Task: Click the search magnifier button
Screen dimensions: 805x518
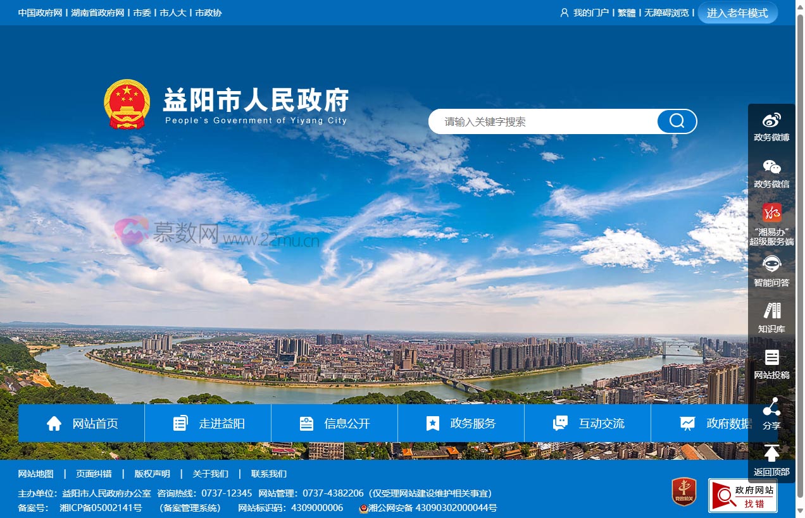Action: click(677, 121)
